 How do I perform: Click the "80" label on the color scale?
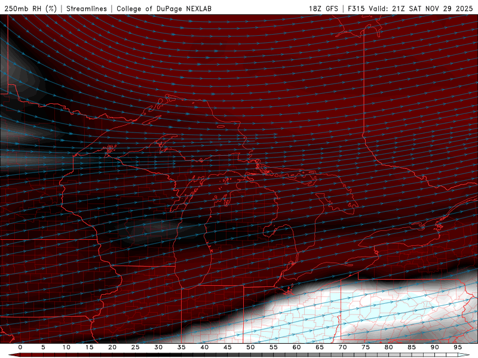click(388, 347)
